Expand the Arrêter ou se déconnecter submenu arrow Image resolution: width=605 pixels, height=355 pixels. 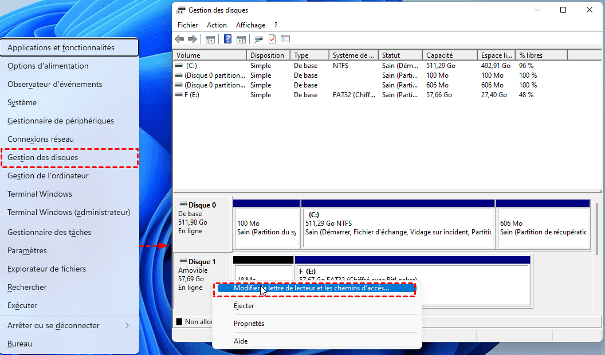pyautogui.click(x=127, y=325)
